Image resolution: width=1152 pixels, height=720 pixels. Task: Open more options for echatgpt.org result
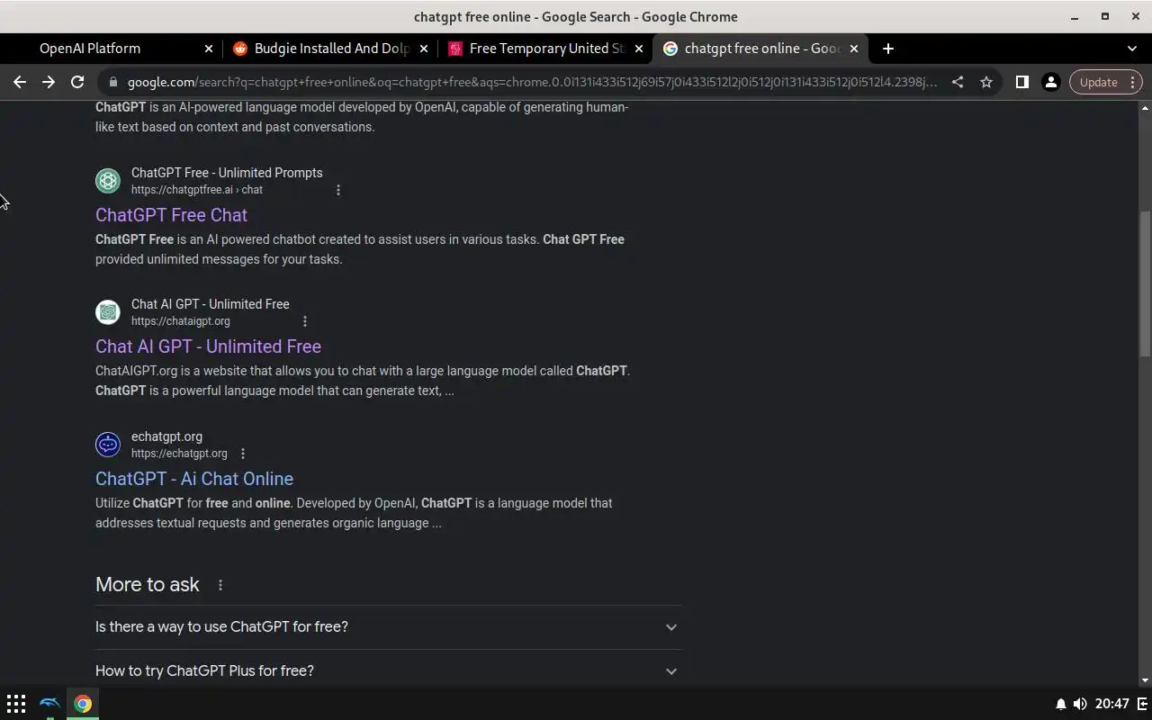click(243, 454)
